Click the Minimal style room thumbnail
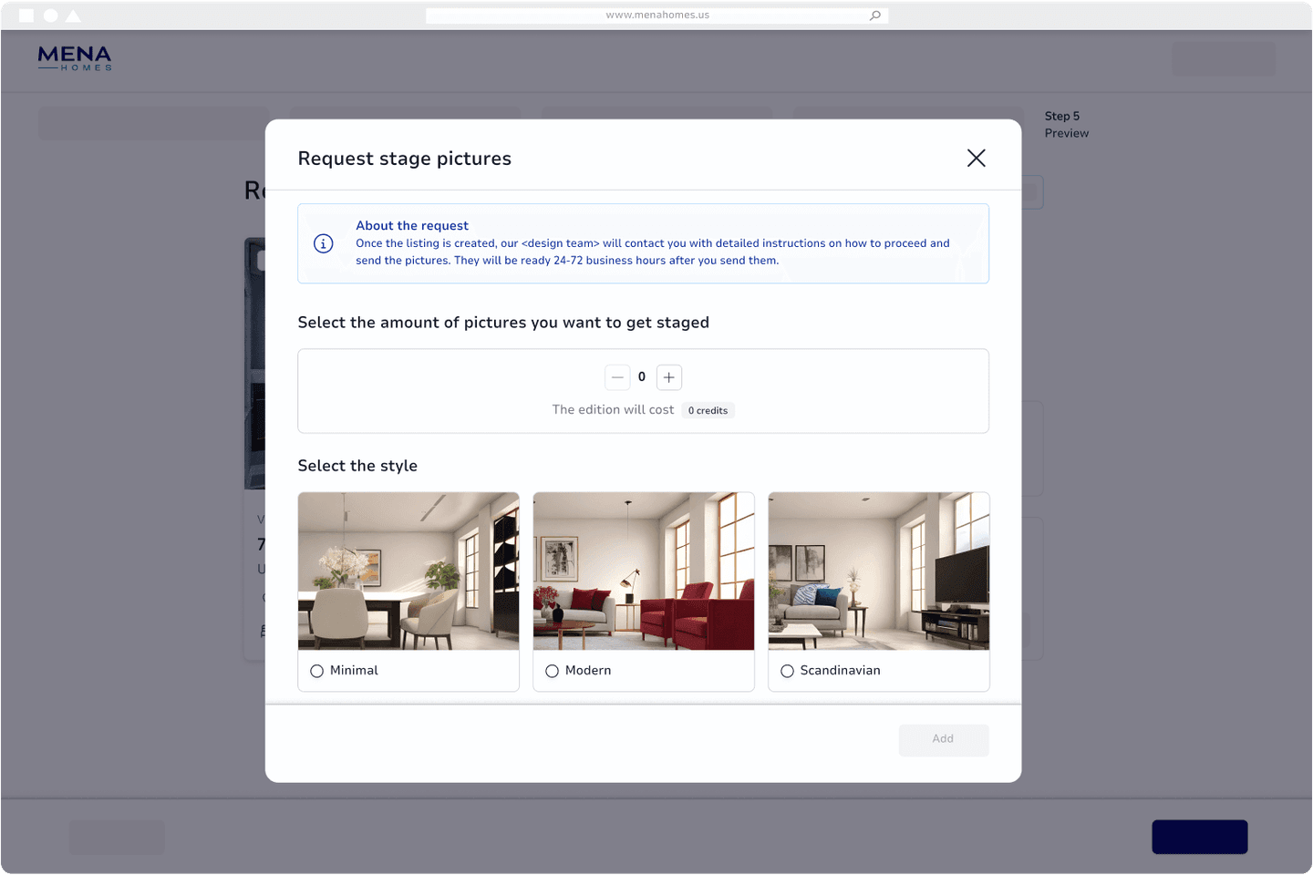Screen dimensions: 1313x875 [408, 571]
